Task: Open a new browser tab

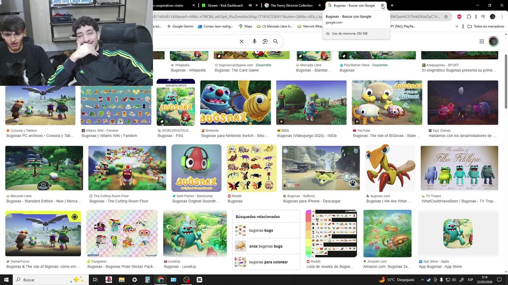Action: coord(392,6)
